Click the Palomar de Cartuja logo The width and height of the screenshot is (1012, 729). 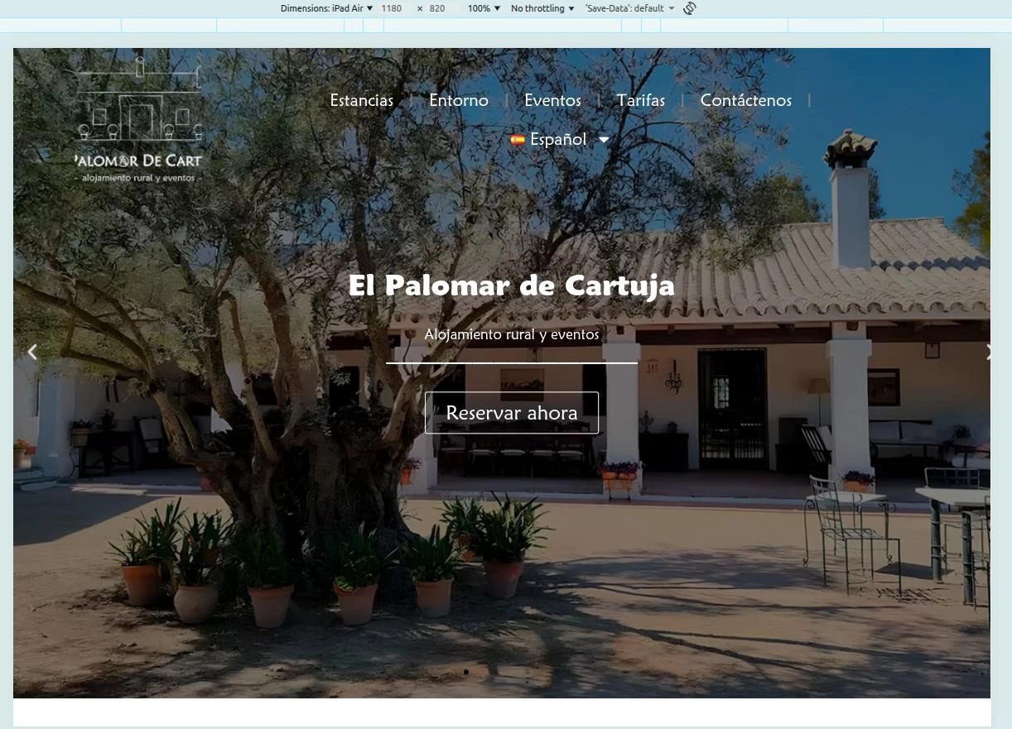[x=137, y=120]
